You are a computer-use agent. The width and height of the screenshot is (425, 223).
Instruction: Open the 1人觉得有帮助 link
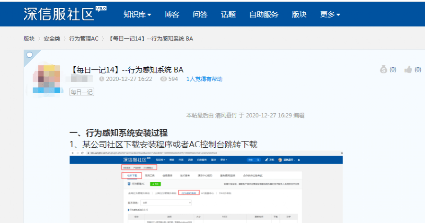click(x=204, y=79)
